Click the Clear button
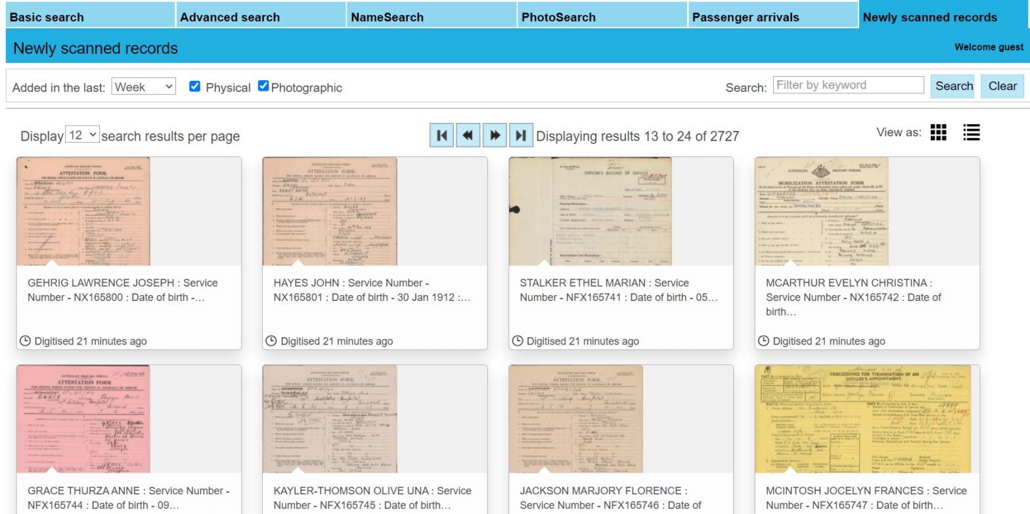Viewport: 1030px width, 514px height. pos(1002,86)
